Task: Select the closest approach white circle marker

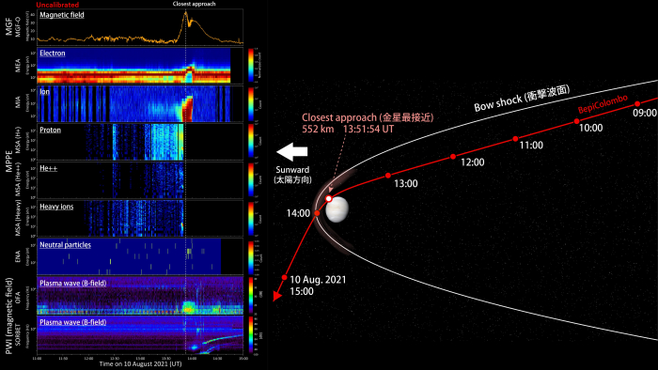Action: click(329, 199)
